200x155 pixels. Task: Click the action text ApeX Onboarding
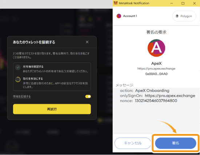152,90
